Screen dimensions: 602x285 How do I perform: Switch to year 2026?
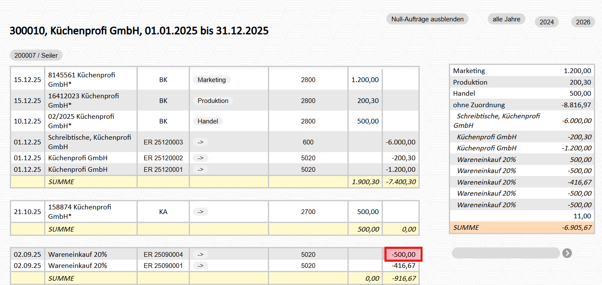(583, 22)
